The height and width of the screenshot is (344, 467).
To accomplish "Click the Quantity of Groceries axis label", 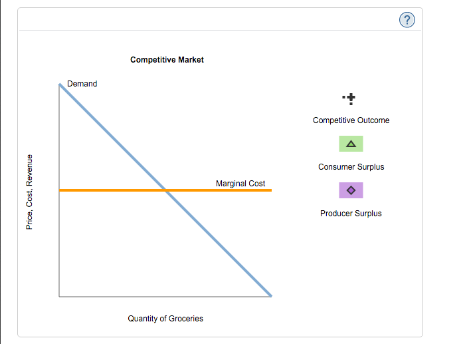I will 165,319.
